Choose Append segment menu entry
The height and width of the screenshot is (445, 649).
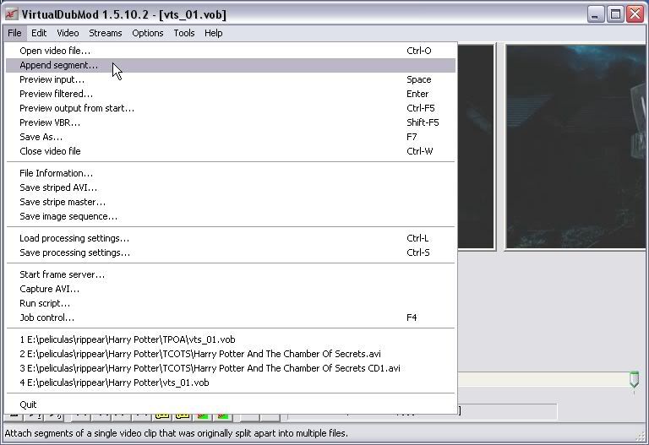pos(58,65)
